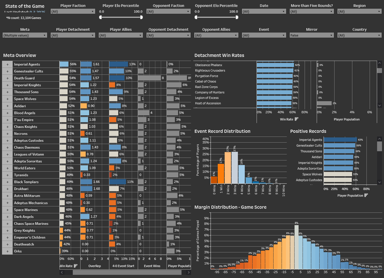Expand the Tyranids row plus button
This screenshot has height=278, width=384.
(7, 175)
